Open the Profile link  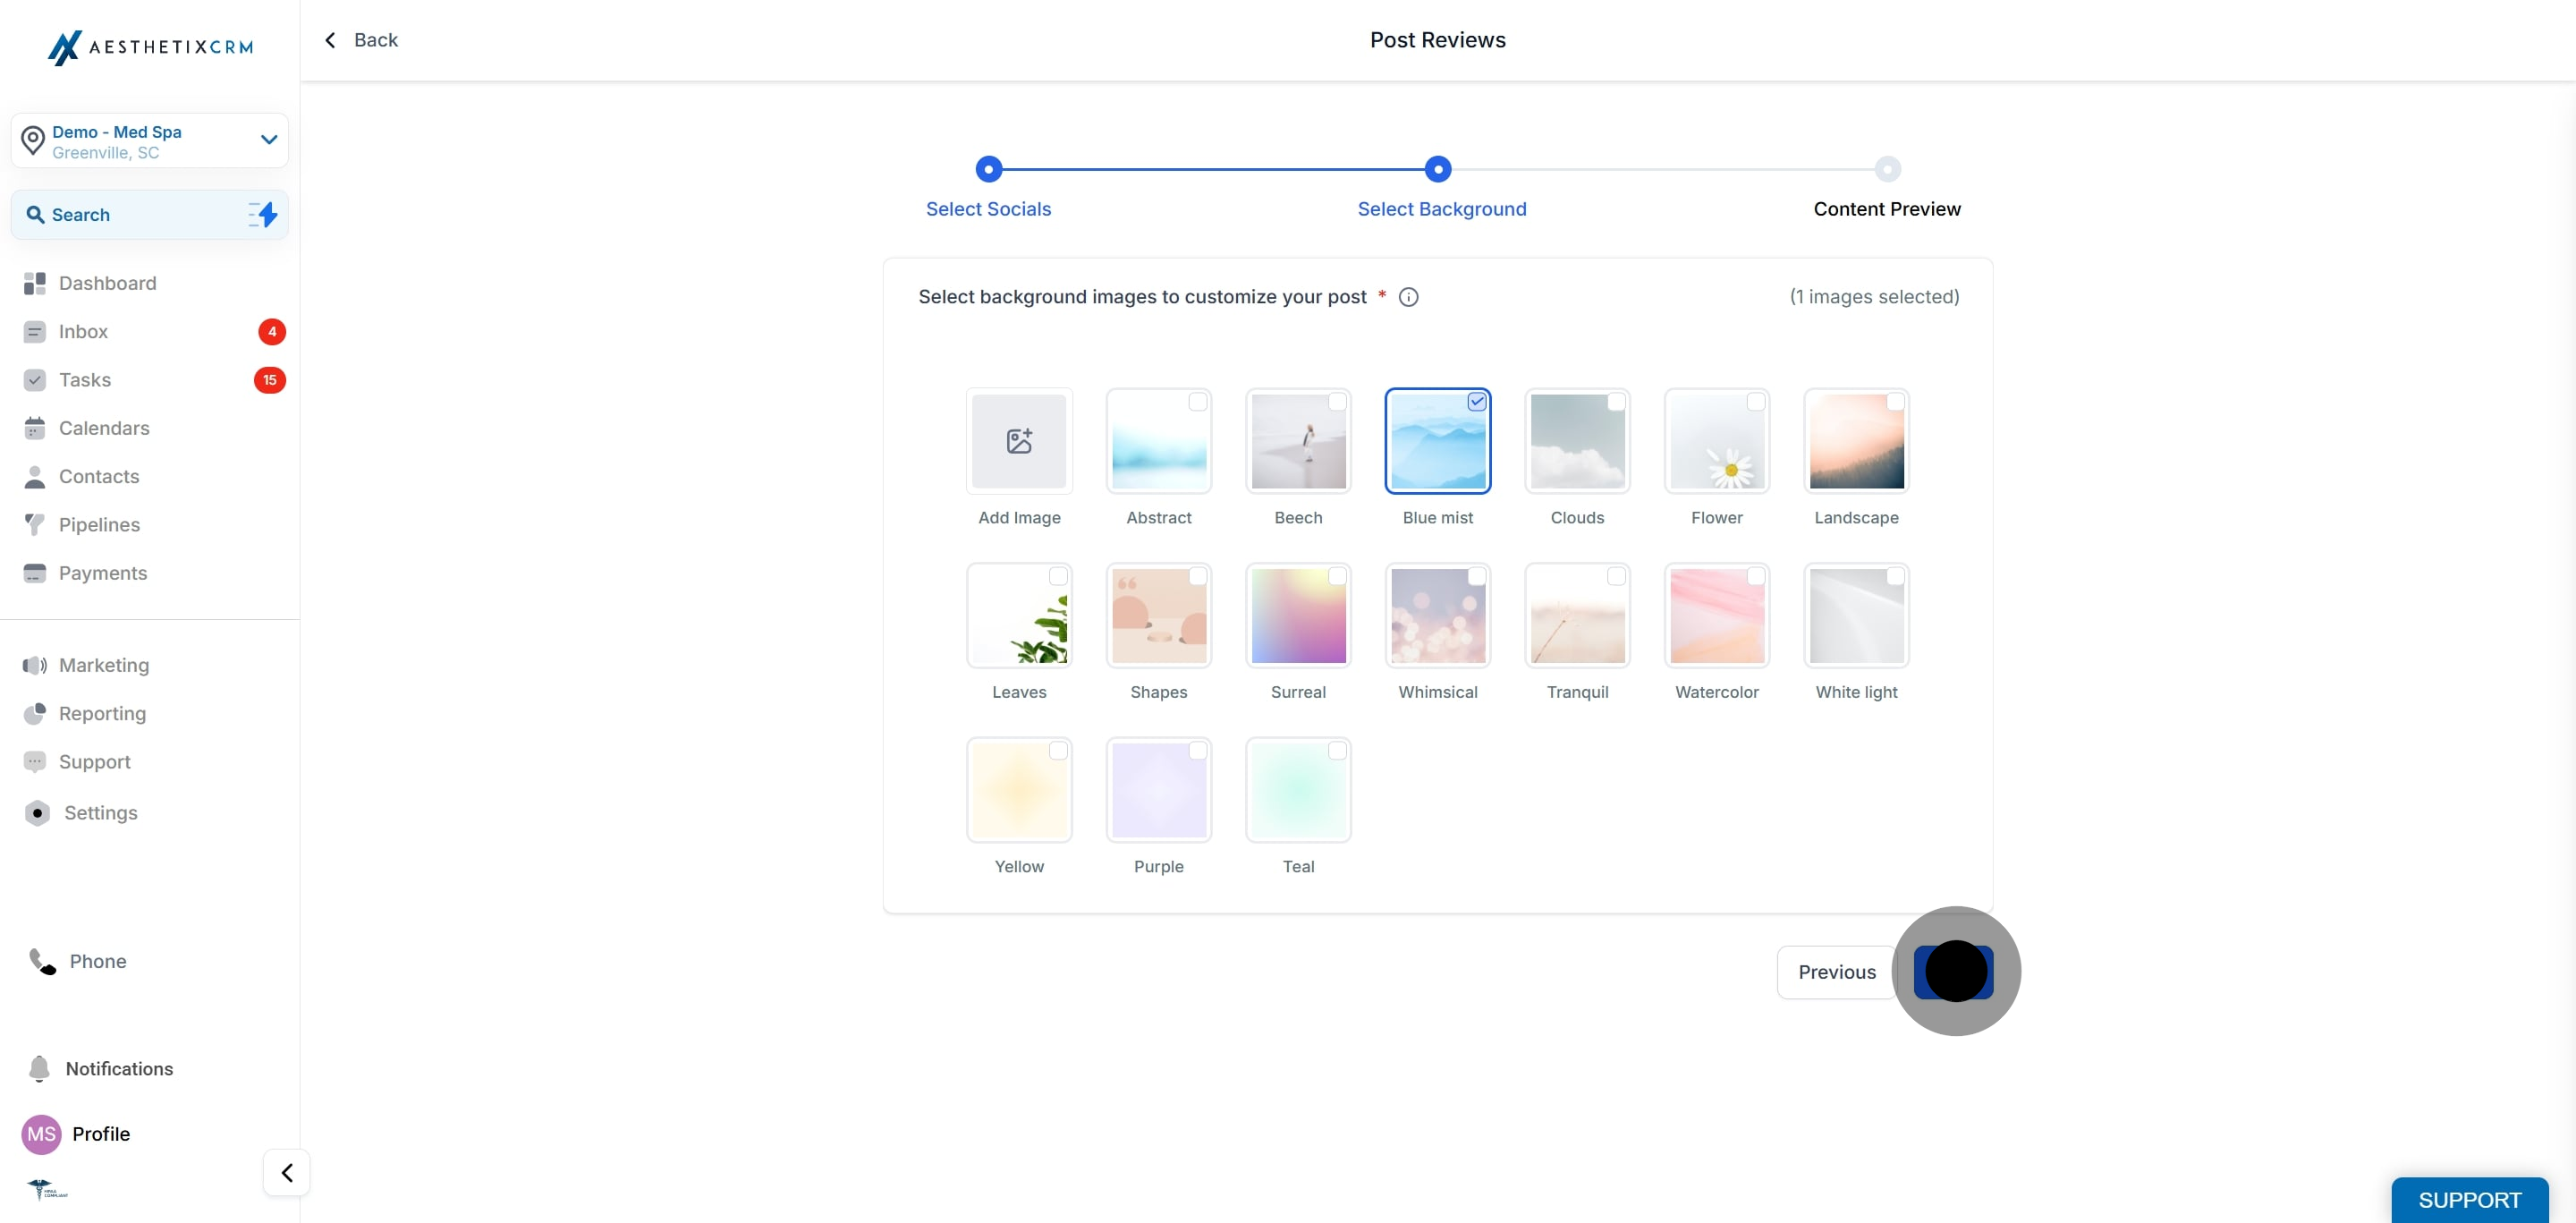coord(101,1134)
